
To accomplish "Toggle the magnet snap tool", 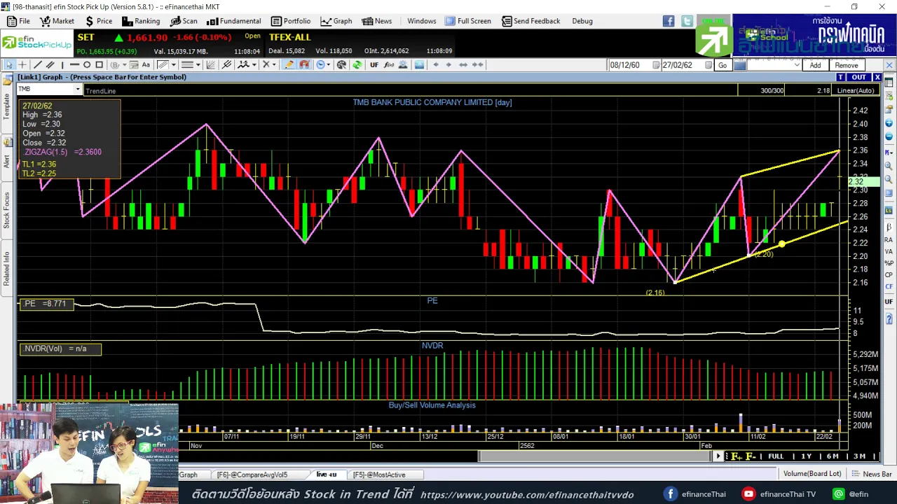I will click(305, 64).
